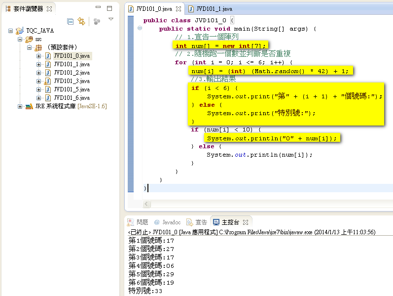Click the JVD101_6.java file icon in tree
The width and height of the screenshot is (393, 296).
pos(48,98)
